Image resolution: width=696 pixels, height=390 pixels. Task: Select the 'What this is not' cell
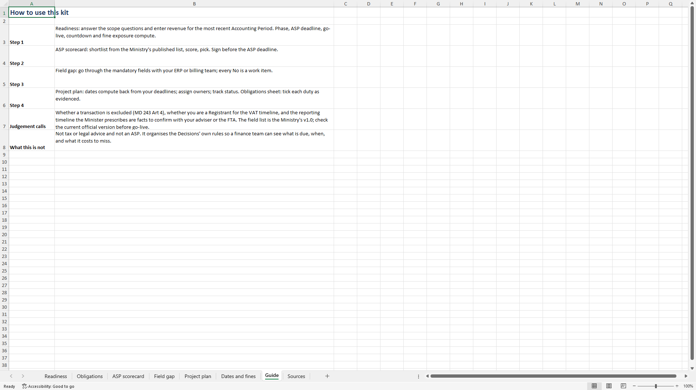(x=32, y=140)
